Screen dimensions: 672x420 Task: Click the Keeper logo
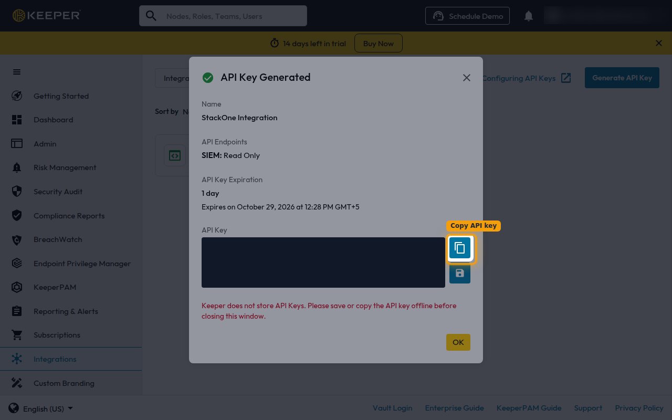pyautogui.click(x=46, y=16)
